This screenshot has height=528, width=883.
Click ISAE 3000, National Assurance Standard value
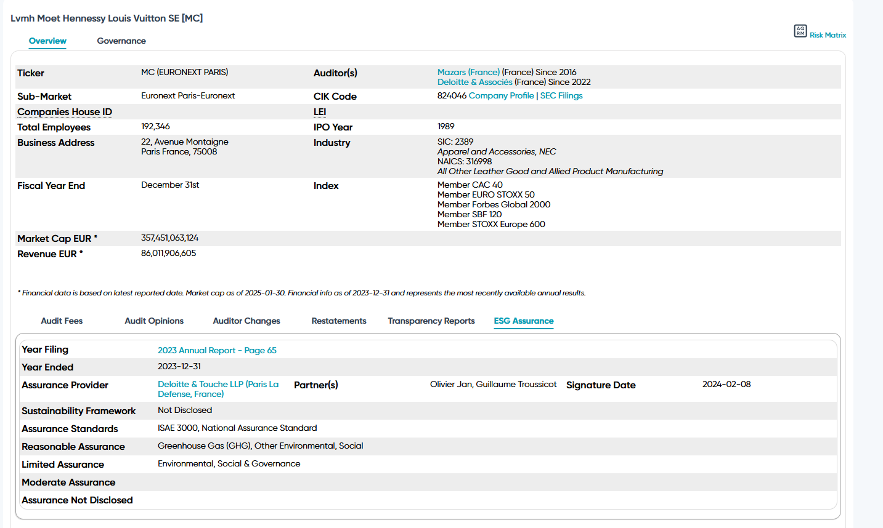(x=237, y=428)
